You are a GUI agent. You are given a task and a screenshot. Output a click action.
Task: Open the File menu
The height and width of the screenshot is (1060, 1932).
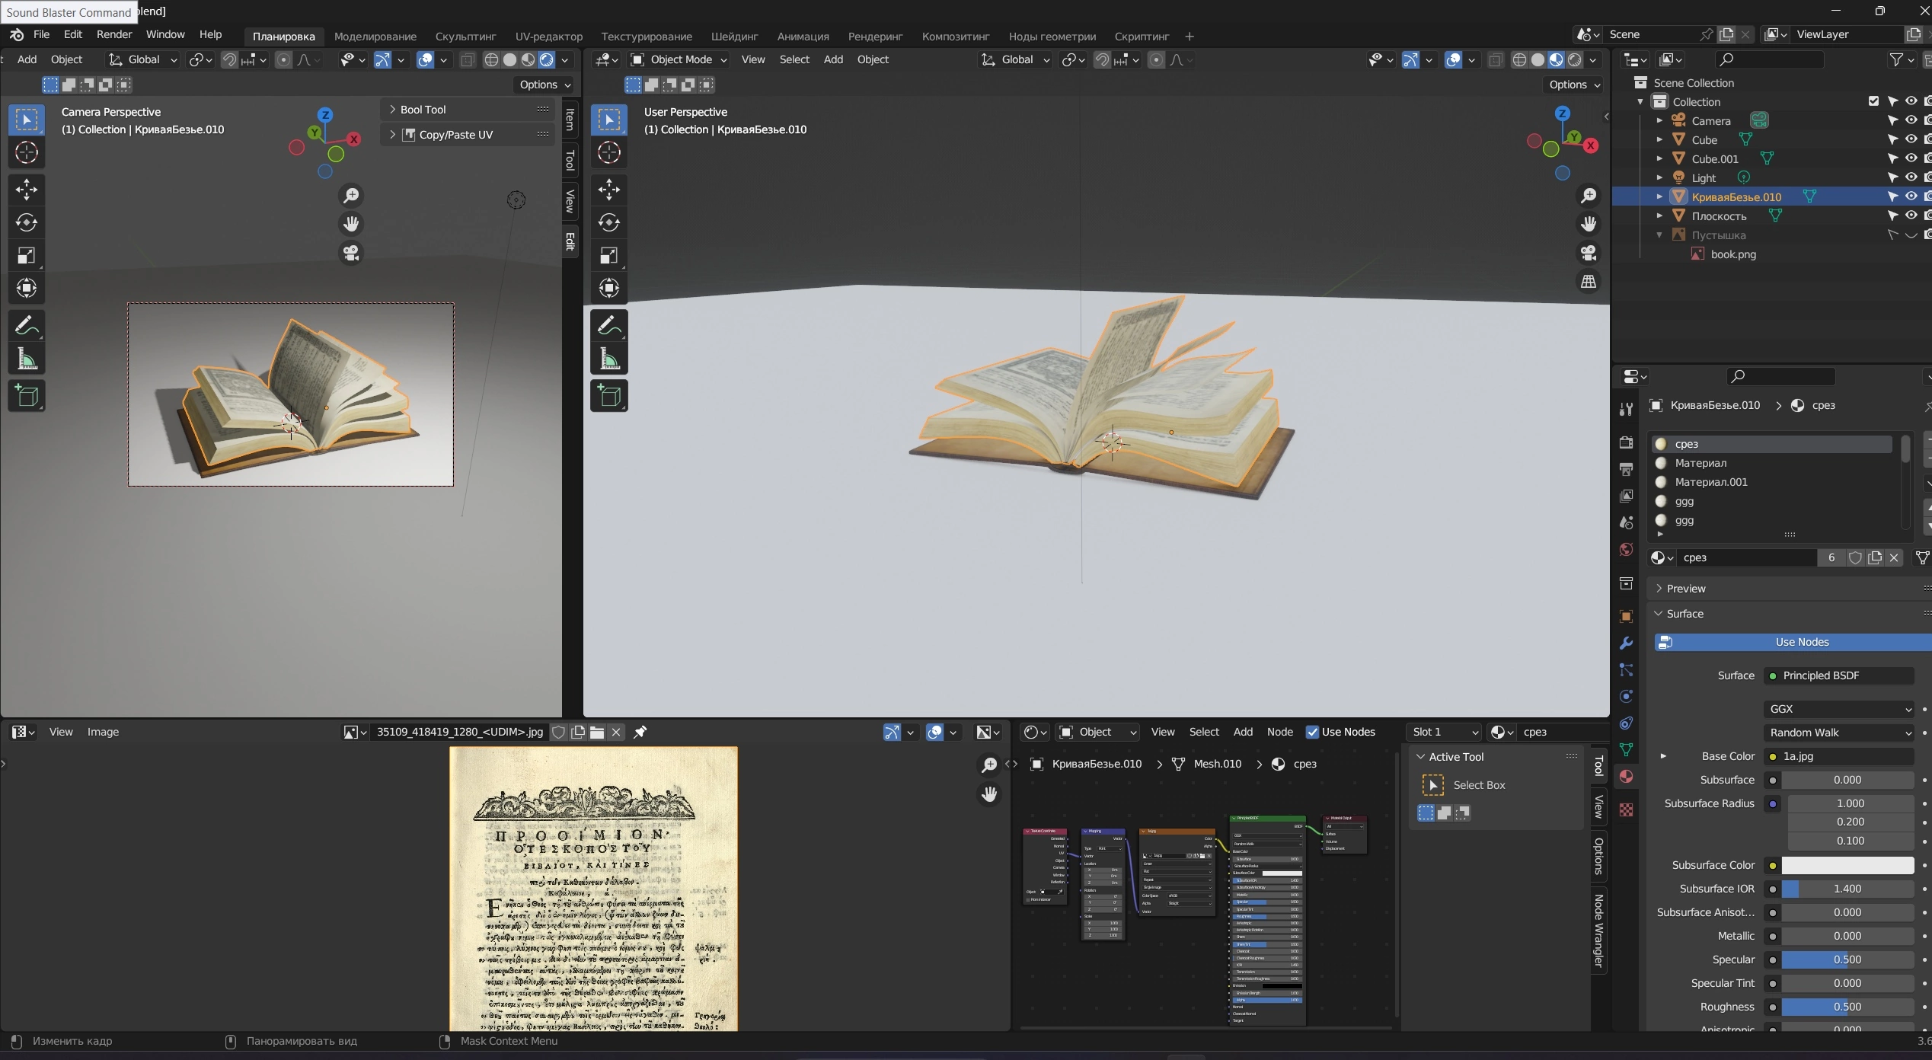pyautogui.click(x=41, y=34)
